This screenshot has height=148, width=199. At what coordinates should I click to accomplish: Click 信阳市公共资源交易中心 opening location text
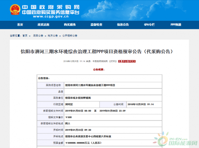[x=88, y=136]
